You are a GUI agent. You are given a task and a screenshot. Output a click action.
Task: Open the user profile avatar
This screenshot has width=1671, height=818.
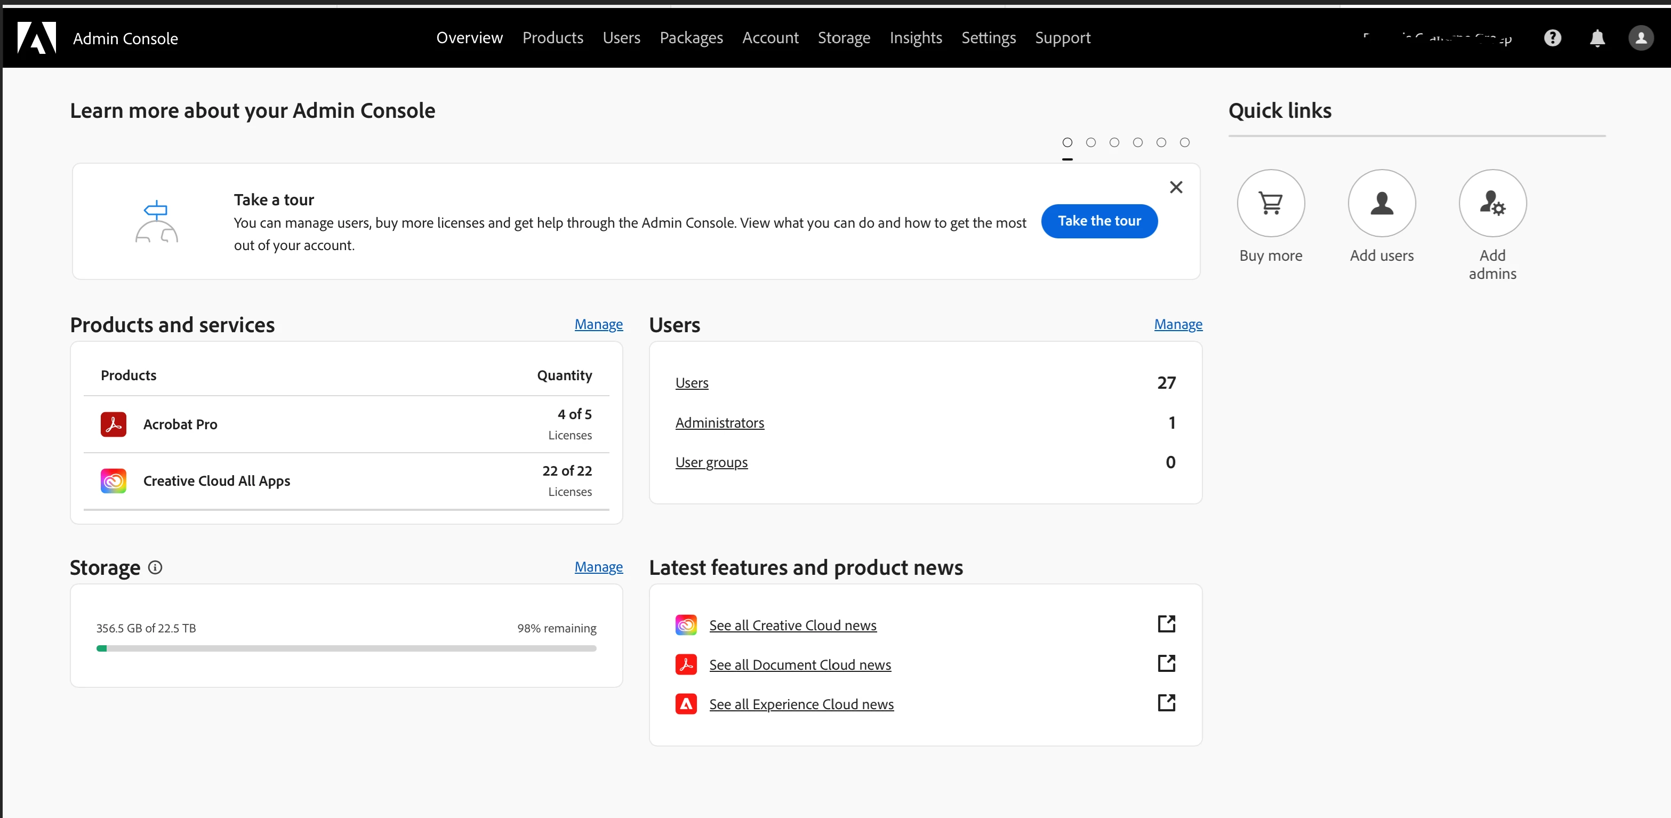click(x=1641, y=38)
